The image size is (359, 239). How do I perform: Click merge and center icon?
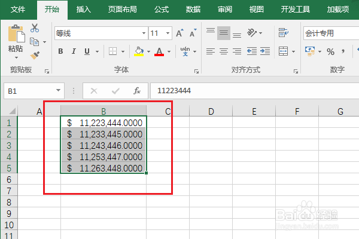click(x=283, y=51)
